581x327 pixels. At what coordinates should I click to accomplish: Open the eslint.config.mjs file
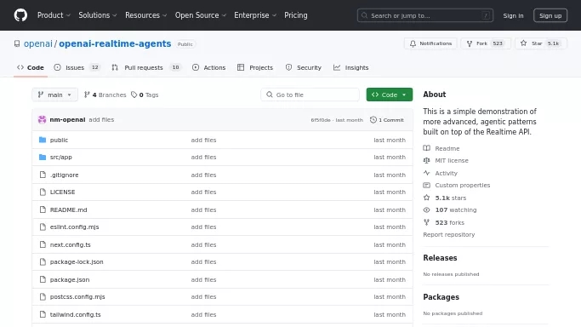pyautogui.click(x=74, y=227)
